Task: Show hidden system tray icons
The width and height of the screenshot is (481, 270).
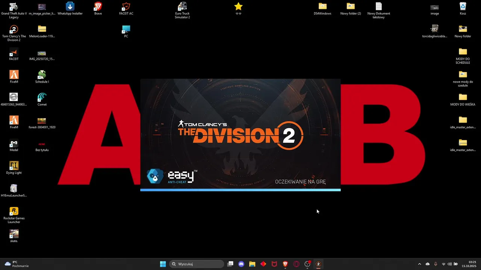Action: (419, 264)
